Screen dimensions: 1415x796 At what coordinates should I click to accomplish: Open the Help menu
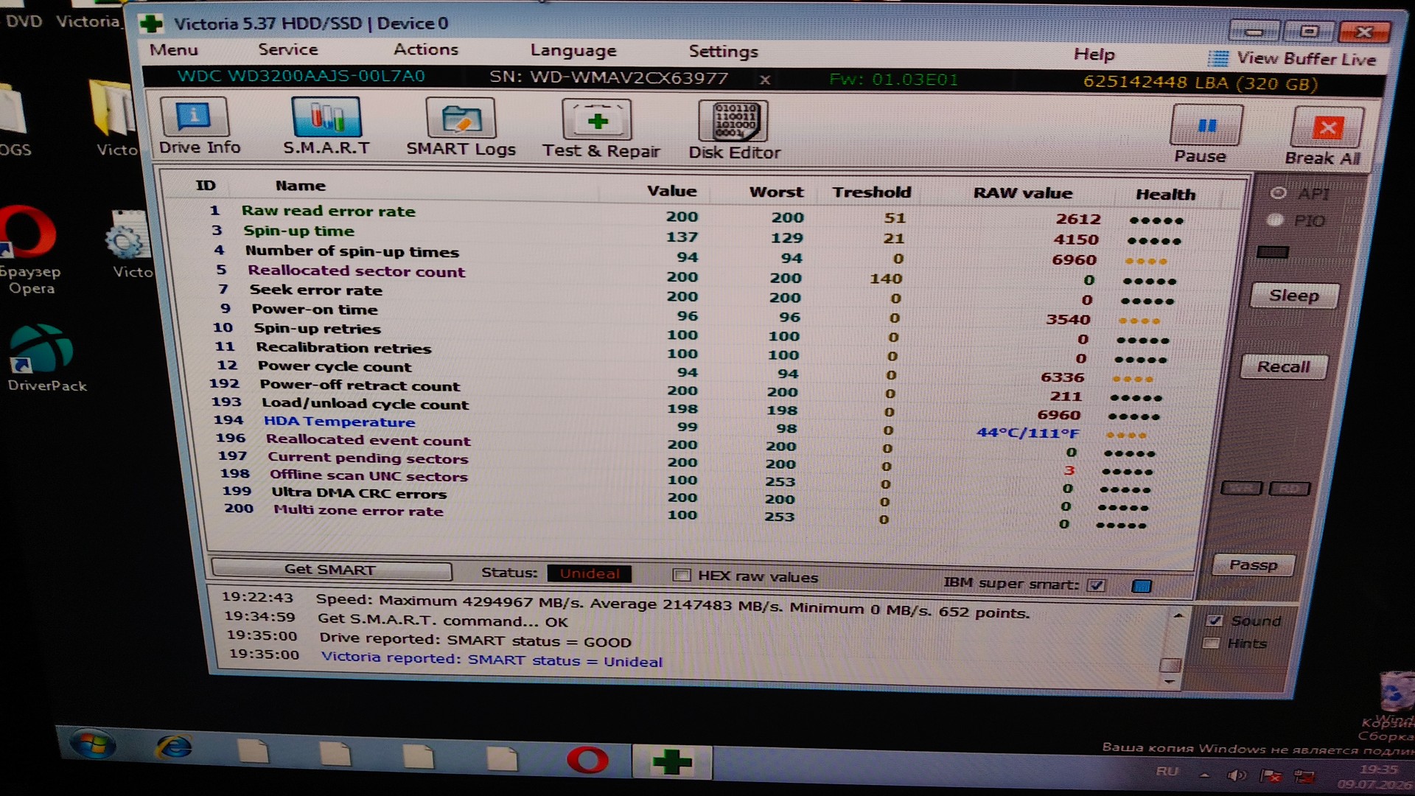click(1094, 55)
